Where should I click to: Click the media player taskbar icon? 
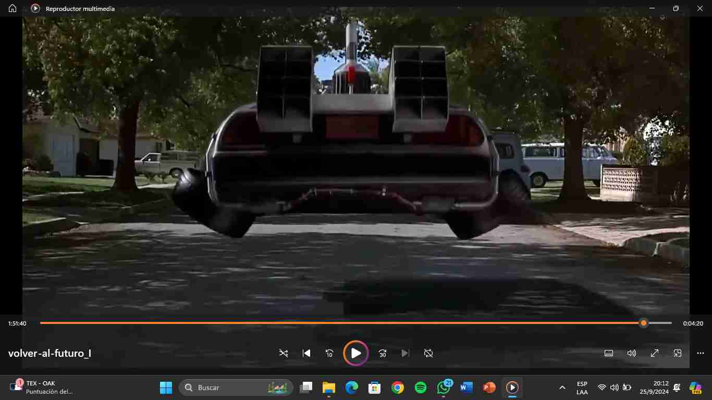point(512,387)
